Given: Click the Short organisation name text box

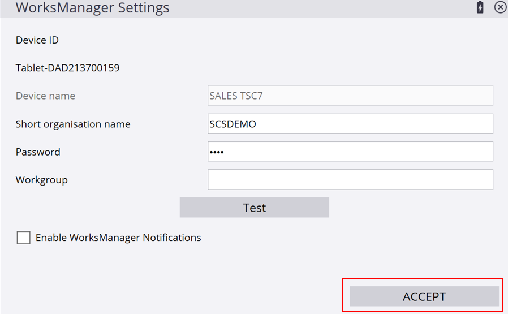Looking at the screenshot, I should point(351,123).
